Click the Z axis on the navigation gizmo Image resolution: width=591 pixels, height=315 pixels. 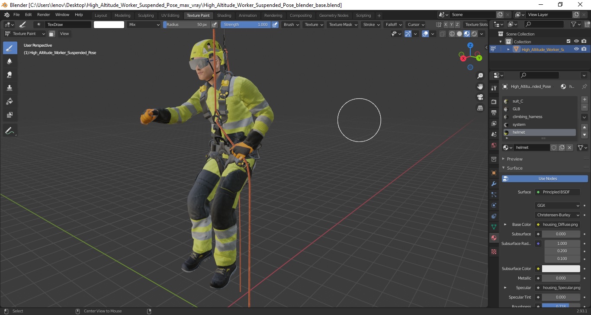pyautogui.click(x=470, y=45)
